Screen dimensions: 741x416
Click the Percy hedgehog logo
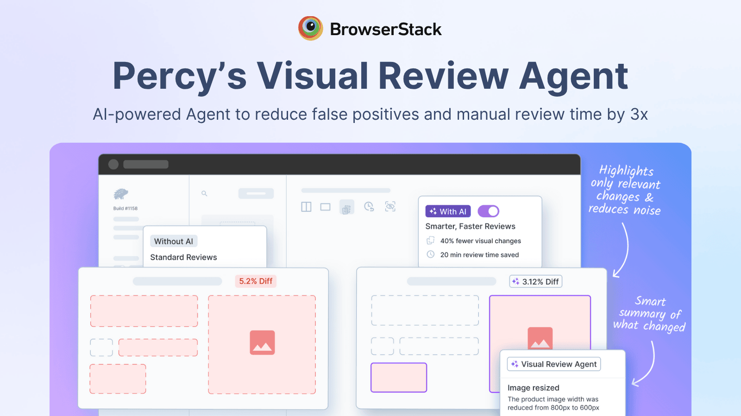tap(121, 193)
